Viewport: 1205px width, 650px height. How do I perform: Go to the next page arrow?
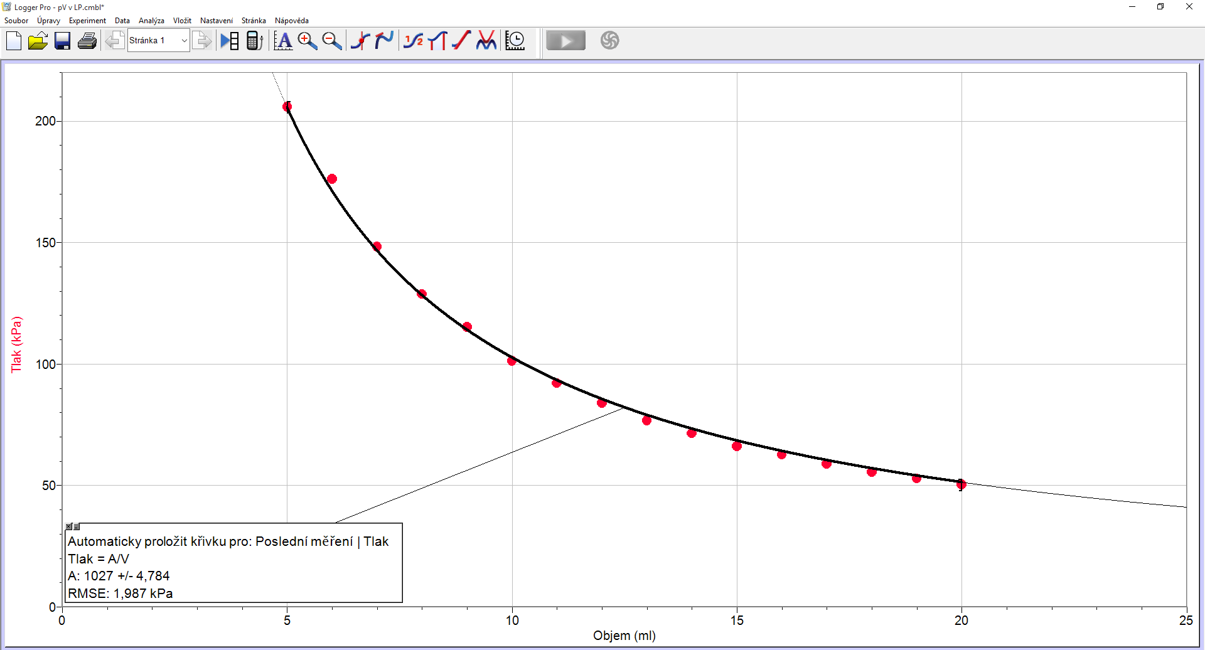click(202, 41)
